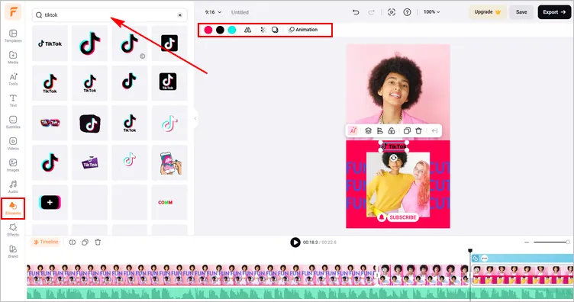The image size is (574, 302).
Task: Click the Upgrade button
Action: (488, 12)
